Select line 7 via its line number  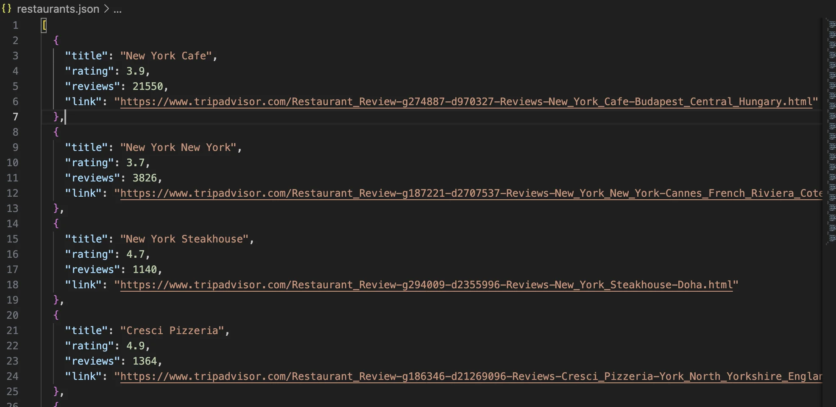15,117
